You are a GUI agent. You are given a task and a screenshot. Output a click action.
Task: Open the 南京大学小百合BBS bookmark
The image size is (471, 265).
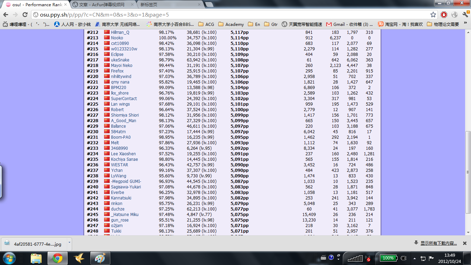(x=170, y=24)
